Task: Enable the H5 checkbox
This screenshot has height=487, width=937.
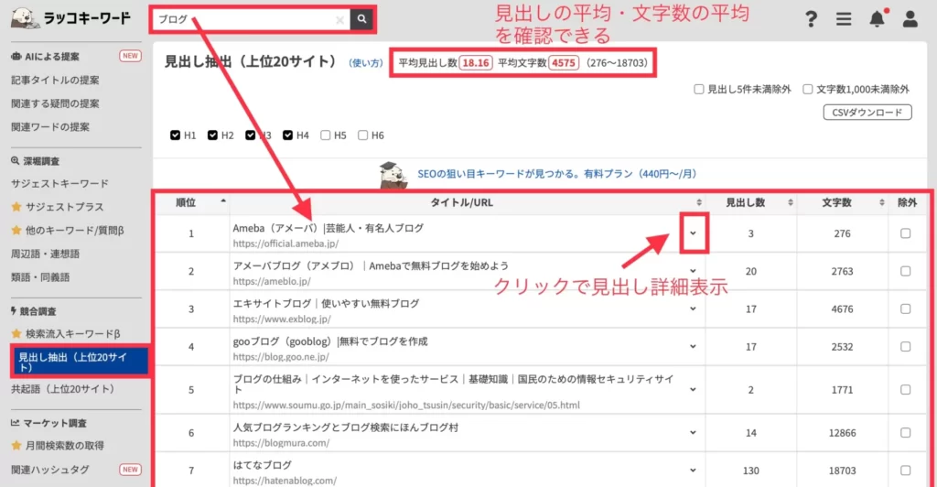Action: click(325, 135)
